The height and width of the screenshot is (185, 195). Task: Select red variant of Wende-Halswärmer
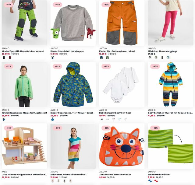click(156, 181)
